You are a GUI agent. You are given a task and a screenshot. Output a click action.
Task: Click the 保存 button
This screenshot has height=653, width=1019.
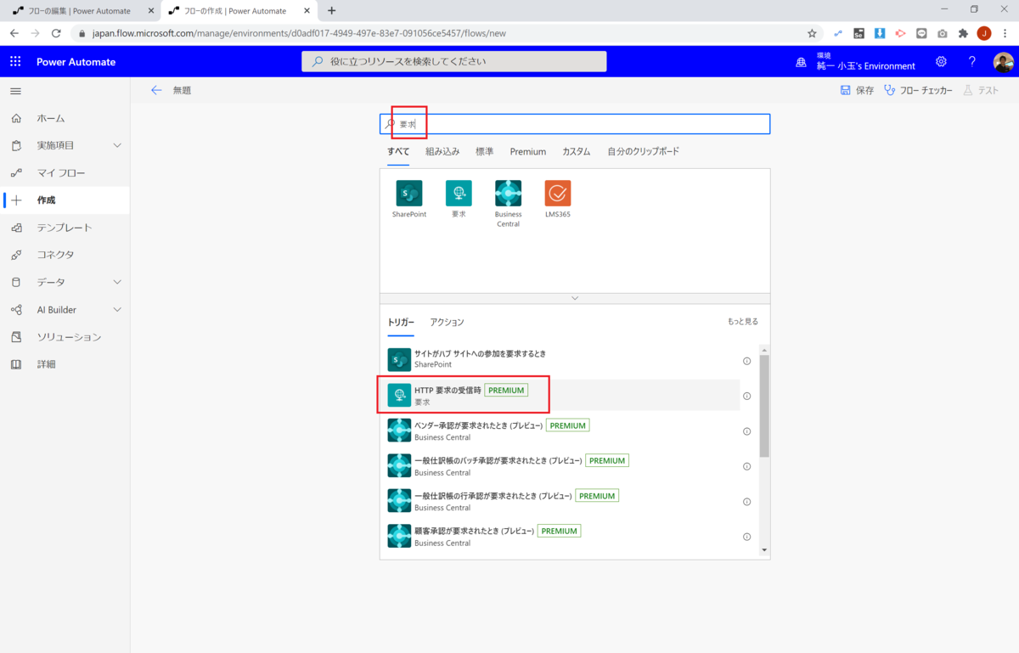coord(857,90)
